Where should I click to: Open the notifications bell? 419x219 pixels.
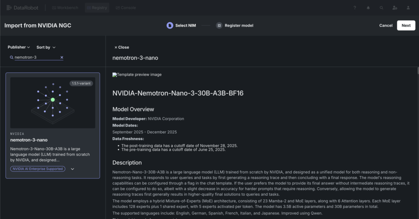tap(368, 8)
